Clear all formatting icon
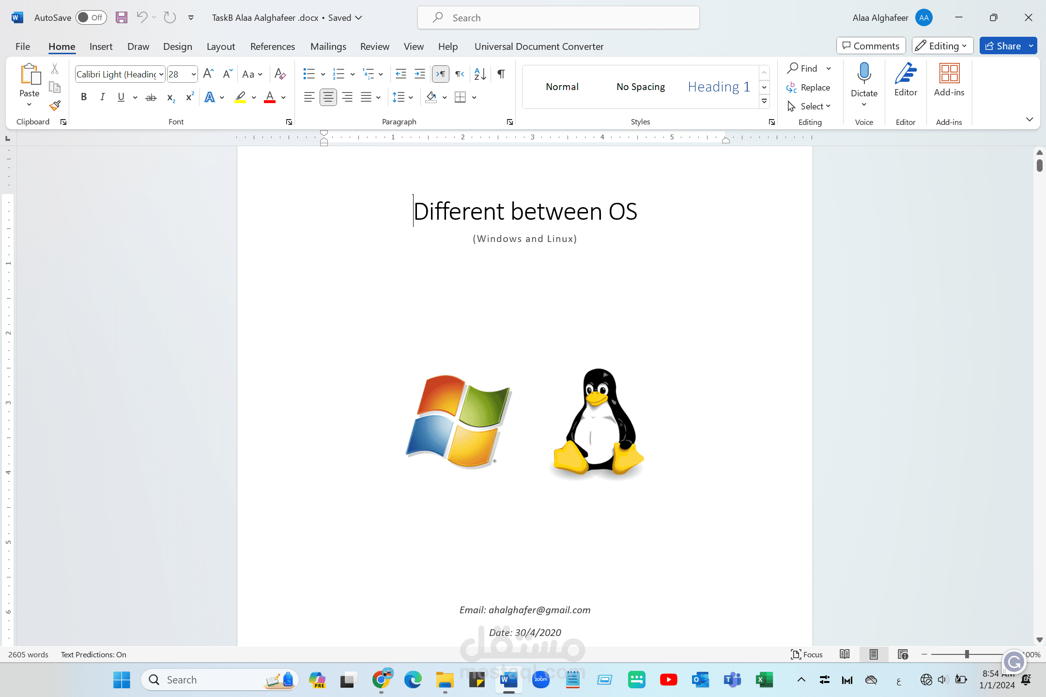 point(280,74)
